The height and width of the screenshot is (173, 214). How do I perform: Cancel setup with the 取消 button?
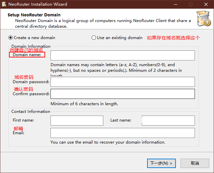(x=195, y=163)
